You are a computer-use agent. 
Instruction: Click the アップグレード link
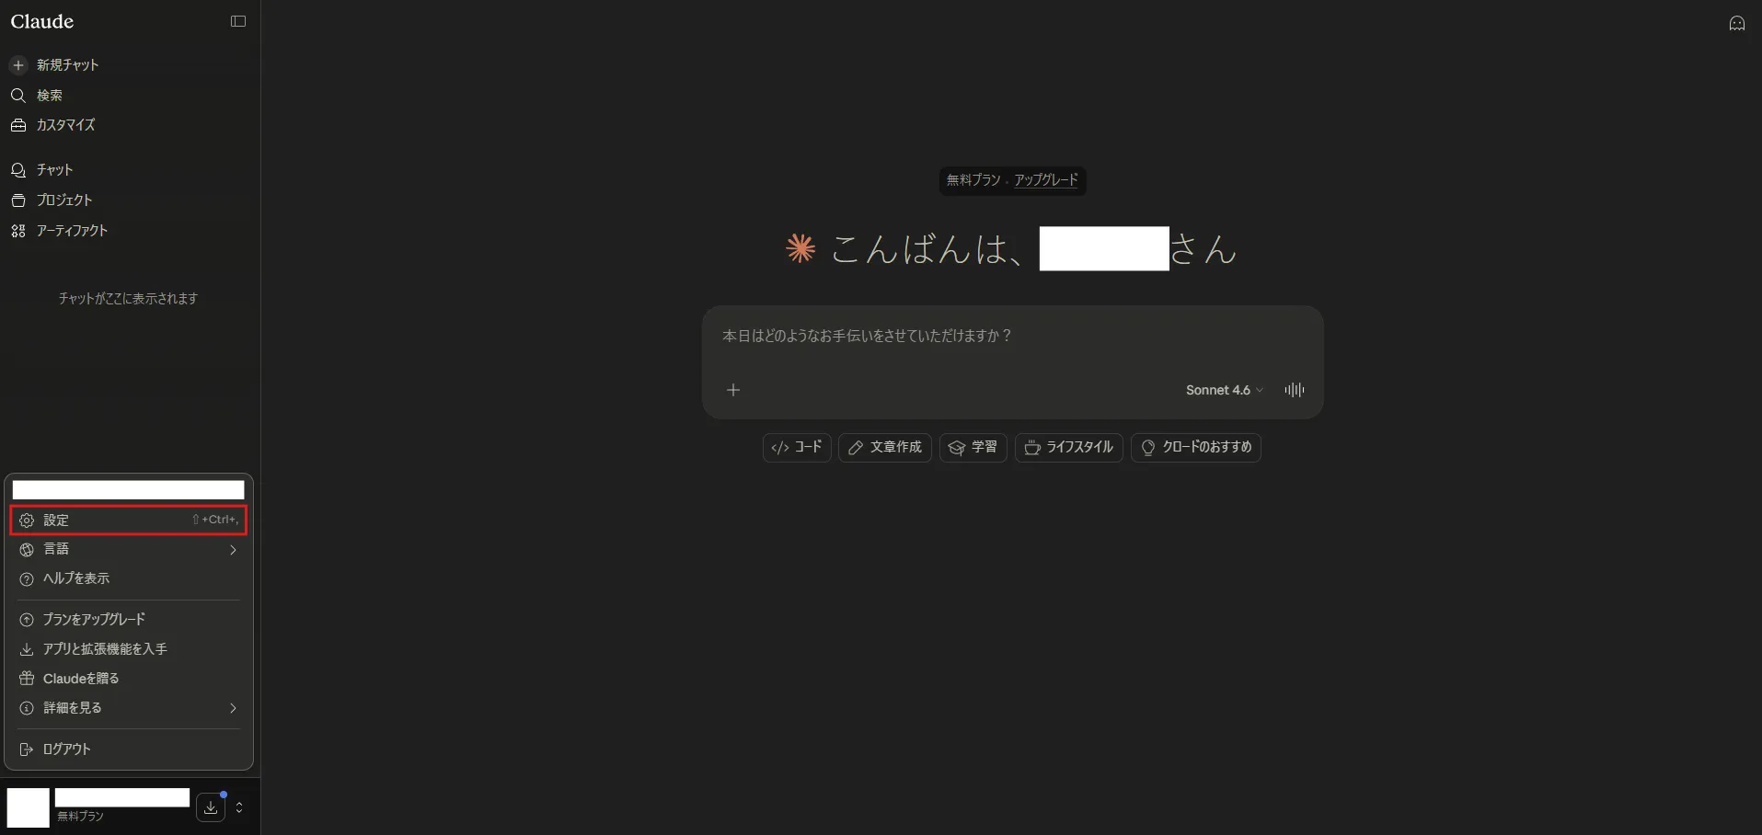1046,180
